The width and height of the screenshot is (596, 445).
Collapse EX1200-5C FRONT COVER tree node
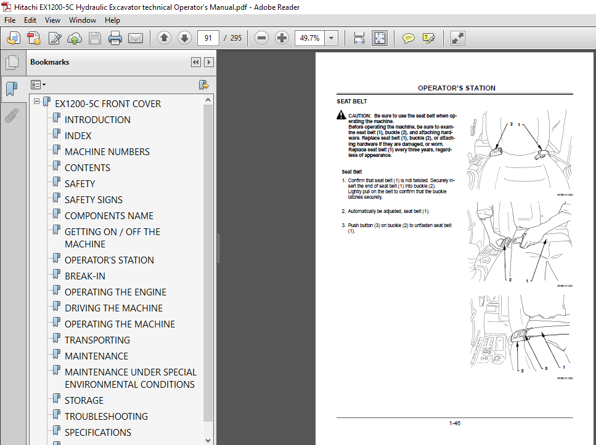point(37,102)
